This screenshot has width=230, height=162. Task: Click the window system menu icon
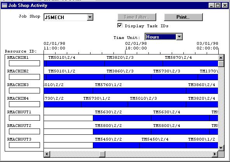coord(4,5)
